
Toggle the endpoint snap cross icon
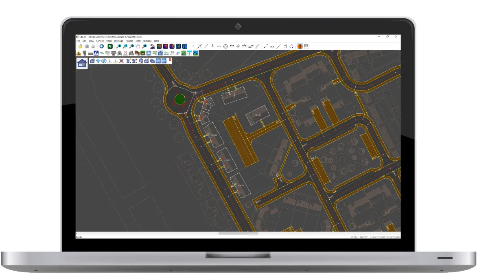point(199,46)
